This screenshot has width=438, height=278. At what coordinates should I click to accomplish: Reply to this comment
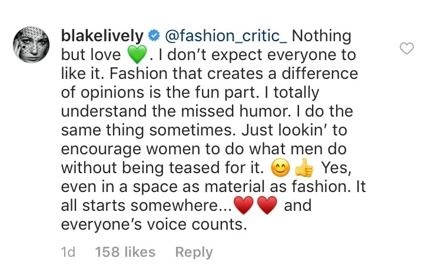point(194,252)
